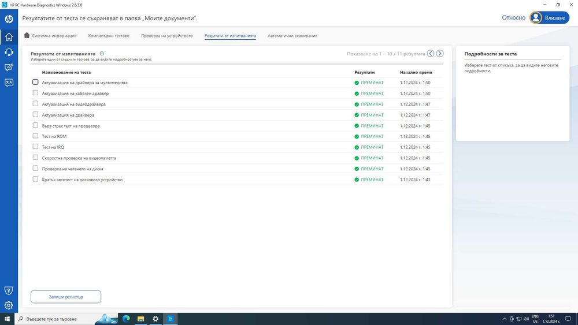
Task: Click the ENG US language indicator
Action: [x=535, y=319]
